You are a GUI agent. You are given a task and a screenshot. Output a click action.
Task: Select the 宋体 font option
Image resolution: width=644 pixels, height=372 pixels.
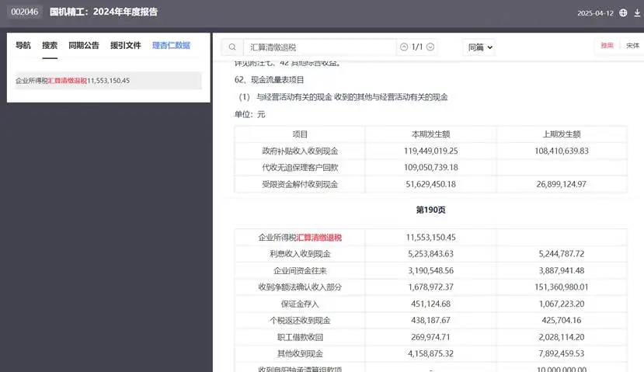click(x=632, y=45)
